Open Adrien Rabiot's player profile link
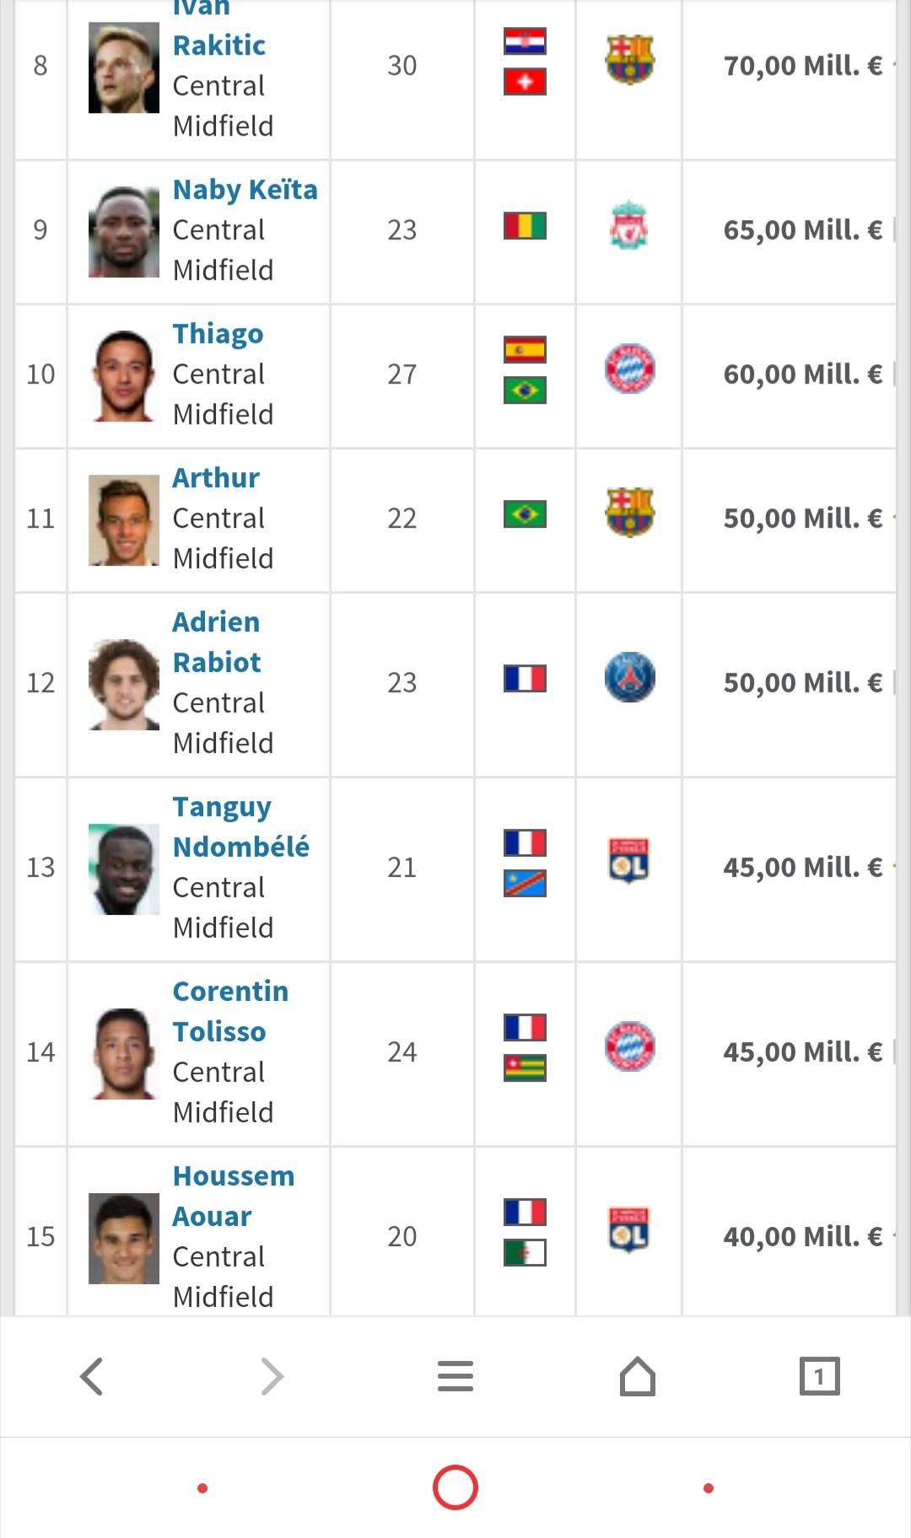The width and height of the screenshot is (911, 1538). pos(217,643)
